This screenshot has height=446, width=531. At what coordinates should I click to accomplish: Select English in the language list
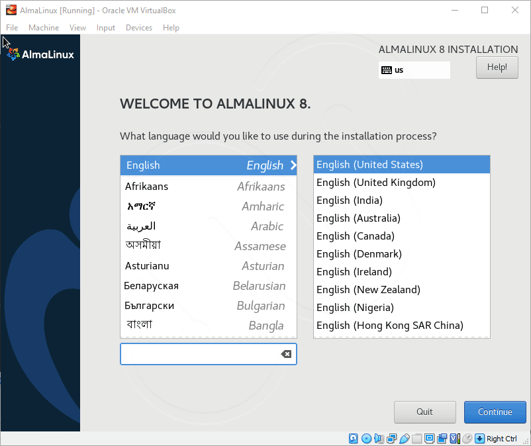(209, 165)
